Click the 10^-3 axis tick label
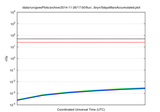Image resolution: width=160 pixels, height=112 pixels. tap(12, 93)
